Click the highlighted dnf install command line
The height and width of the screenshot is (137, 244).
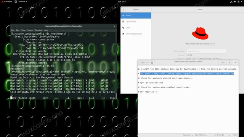(187, 73)
